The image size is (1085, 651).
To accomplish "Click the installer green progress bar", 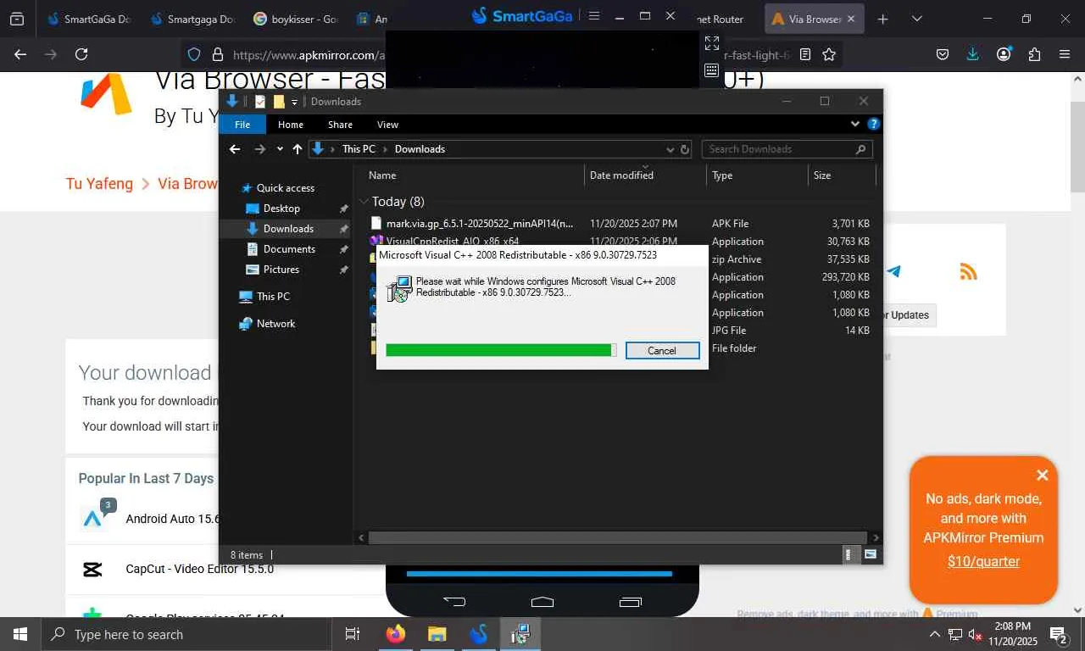I will click(x=501, y=350).
